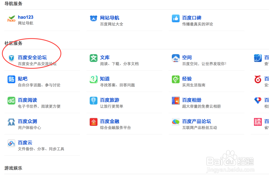
Task: Open the hao123 link
Action: pyautogui.click(x=26, y=17)
